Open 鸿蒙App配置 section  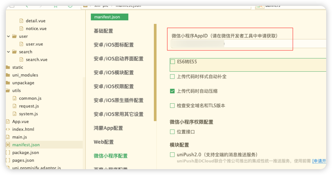(x=108, y=128)
